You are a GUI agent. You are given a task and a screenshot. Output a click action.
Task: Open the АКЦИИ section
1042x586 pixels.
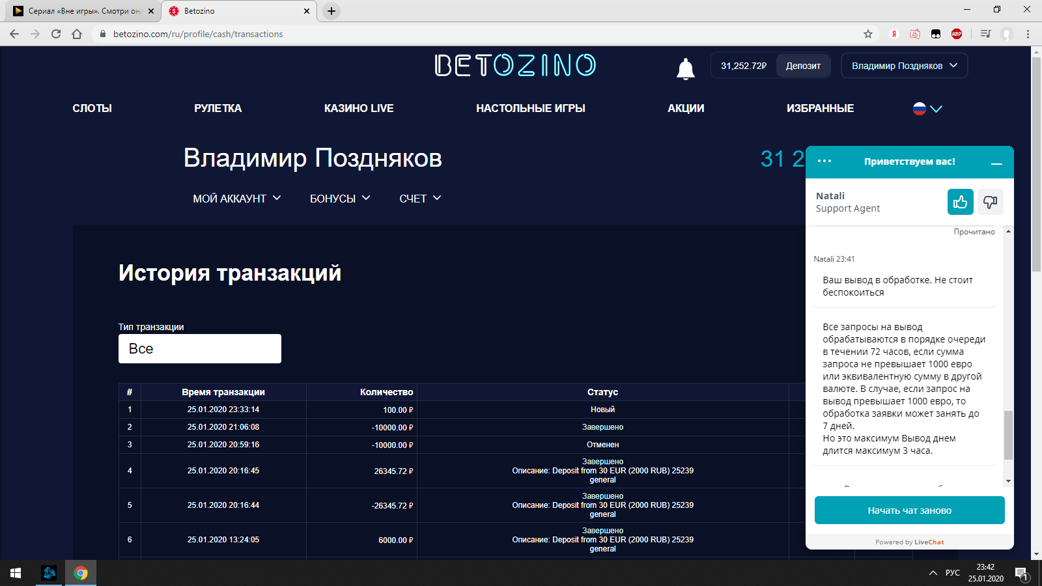(686, 108)
